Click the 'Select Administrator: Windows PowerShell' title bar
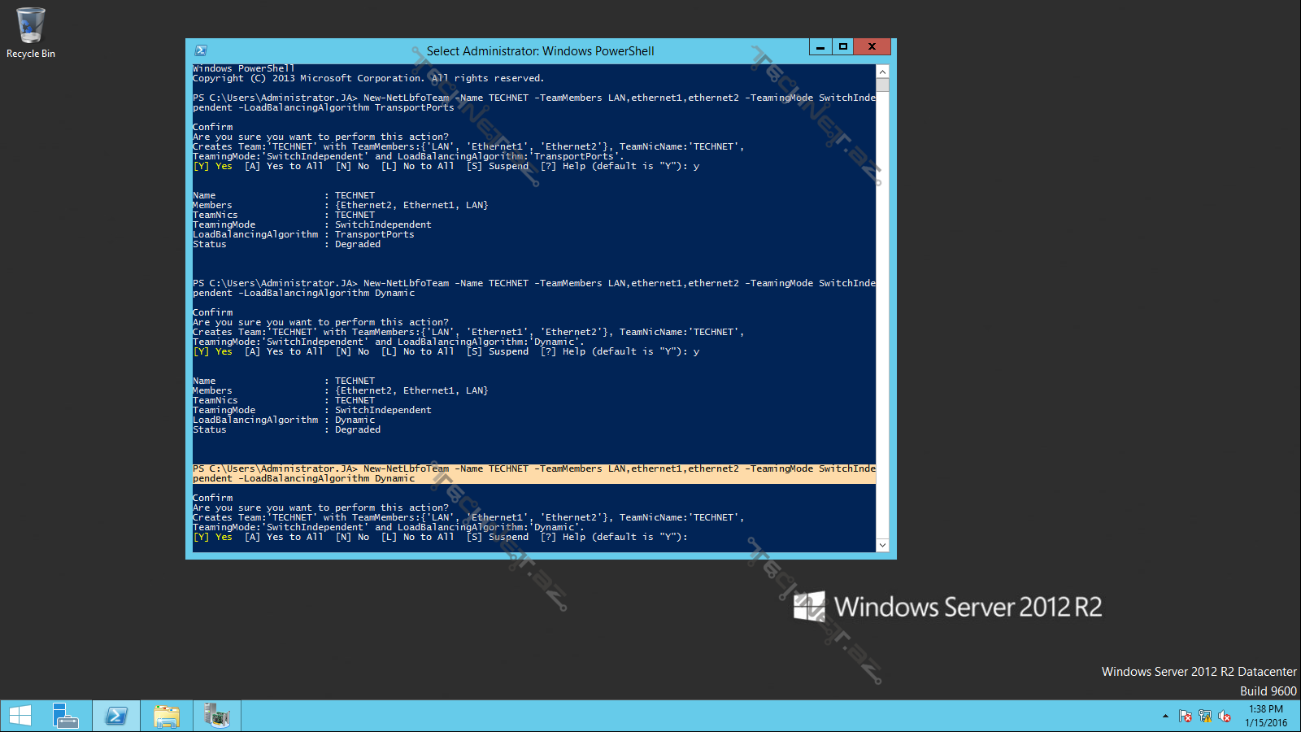This screenshot has height=732, width=1301. pyautogui.click(x=540, y=50)
